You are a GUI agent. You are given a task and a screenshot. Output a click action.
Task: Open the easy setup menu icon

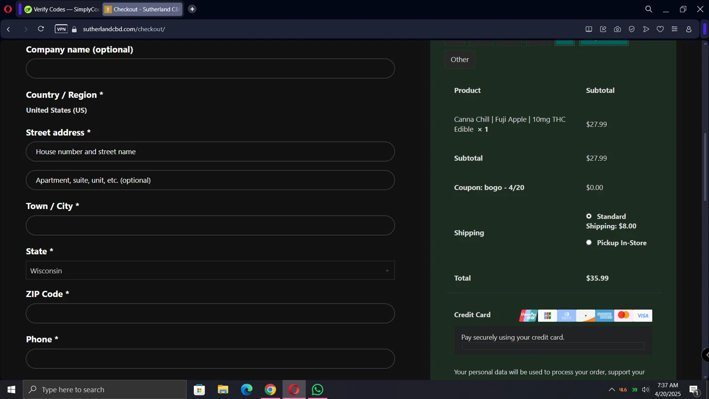click(x=674, y=29)
